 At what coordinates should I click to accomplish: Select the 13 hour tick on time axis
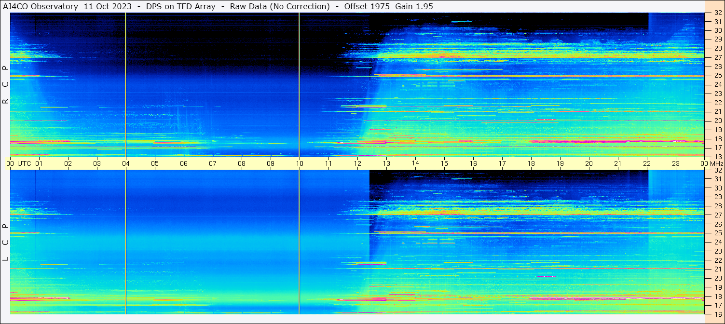pos(386,163)
